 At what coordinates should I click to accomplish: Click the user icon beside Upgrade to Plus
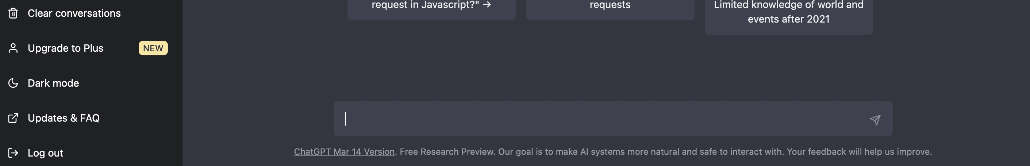pos(13,48)
